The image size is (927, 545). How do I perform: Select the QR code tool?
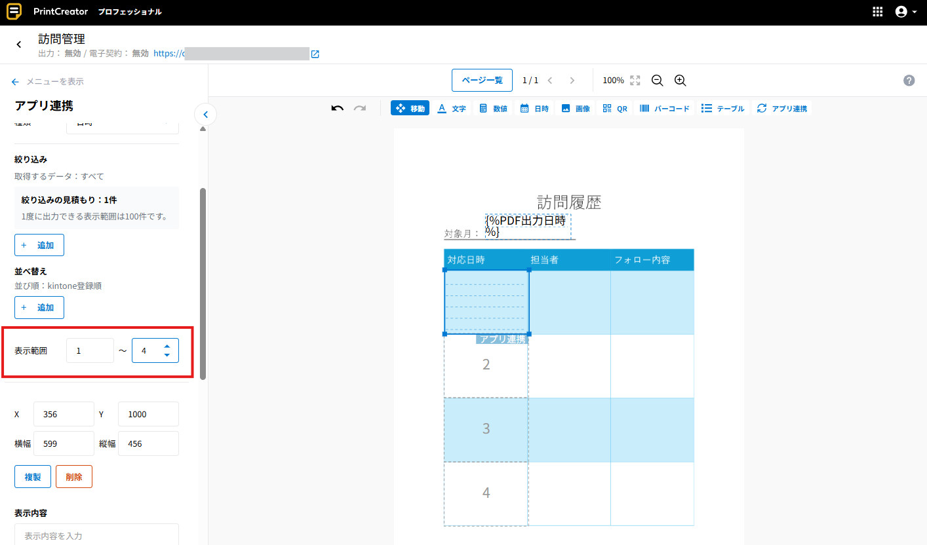point(615,108)
